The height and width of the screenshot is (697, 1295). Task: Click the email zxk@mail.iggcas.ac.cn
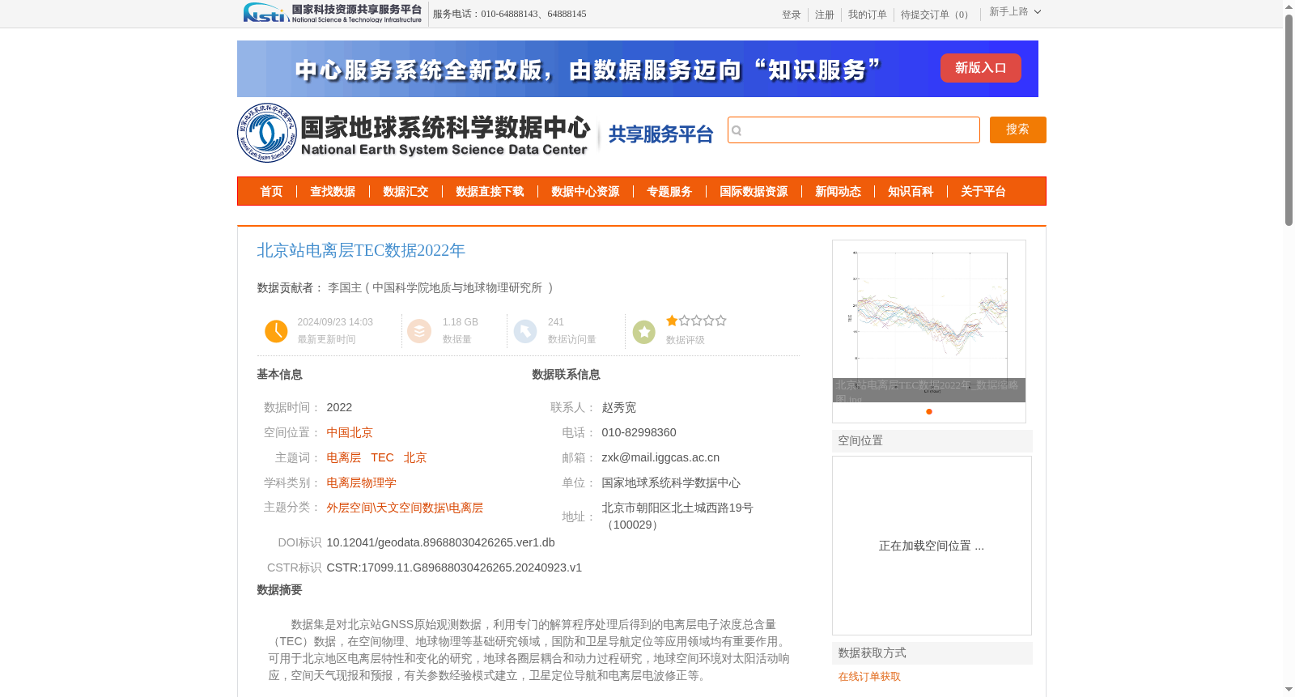[660, 458]
